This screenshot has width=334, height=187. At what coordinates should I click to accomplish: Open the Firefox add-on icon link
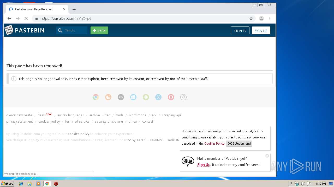click(x=108, y=97)
